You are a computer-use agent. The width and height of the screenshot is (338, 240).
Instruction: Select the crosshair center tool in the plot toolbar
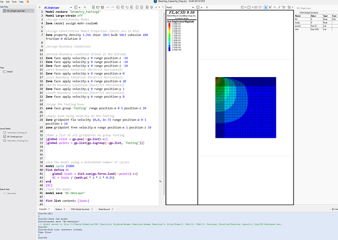pos(275,7)
